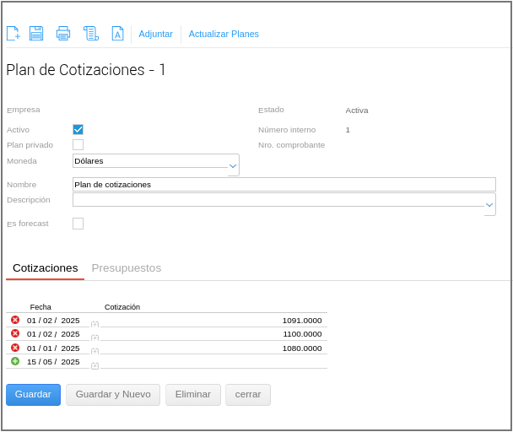Image resolution: width=513 pixels, height=432 pixels.
Task: Open calendar picker for the 15/05/2025 date
Action: click(94, 365)
